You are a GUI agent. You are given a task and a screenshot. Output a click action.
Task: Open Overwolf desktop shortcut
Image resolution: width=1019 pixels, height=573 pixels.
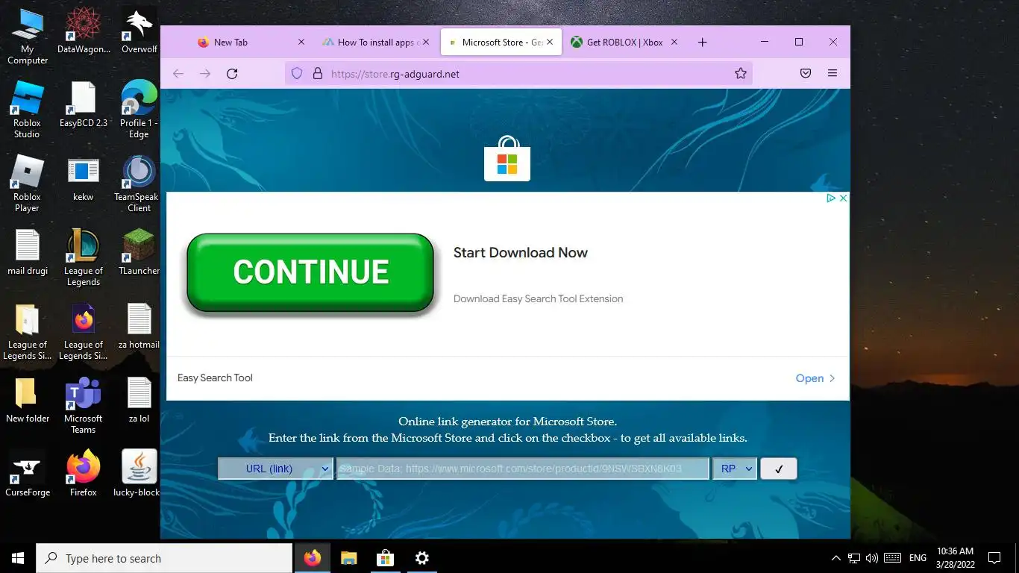pyautogui.click(x=139, y=31)
